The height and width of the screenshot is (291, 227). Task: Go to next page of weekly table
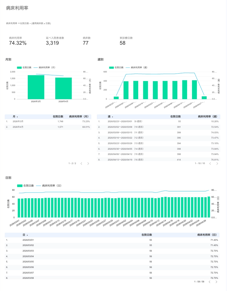[217, 164]
